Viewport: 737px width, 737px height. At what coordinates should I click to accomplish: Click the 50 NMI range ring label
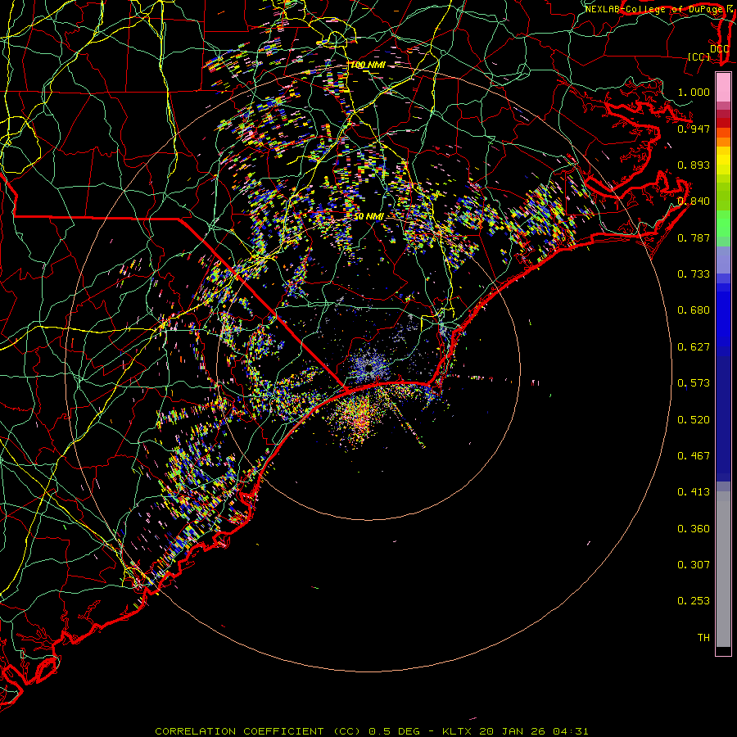(368, 217)
